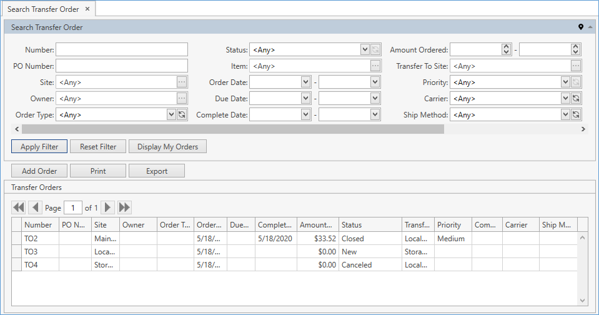The height and width of the screenshot is (315, 599).
Task: Sort by the Status column header
Action: 370,225
